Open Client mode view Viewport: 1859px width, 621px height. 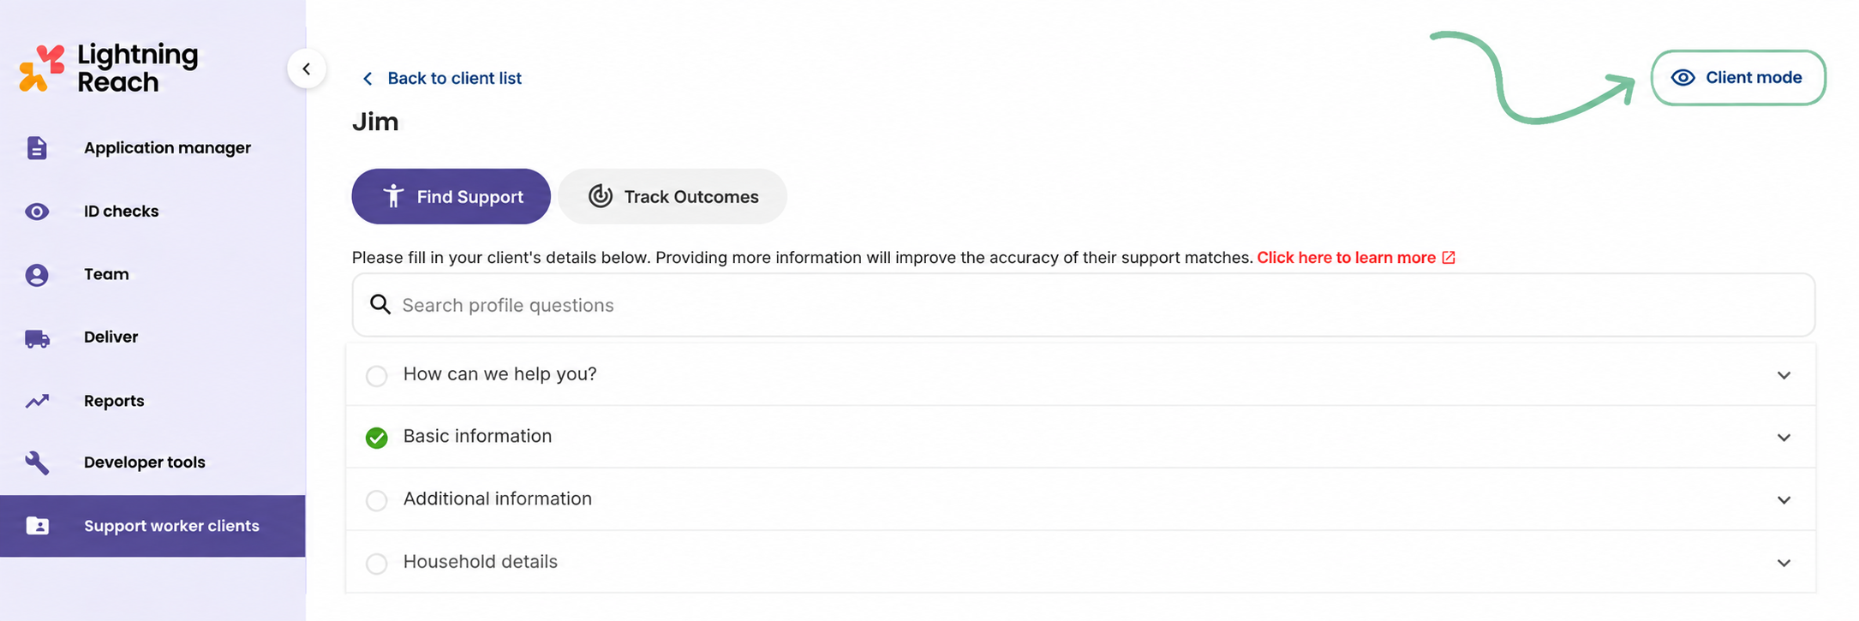click(x=1738, y=78)
